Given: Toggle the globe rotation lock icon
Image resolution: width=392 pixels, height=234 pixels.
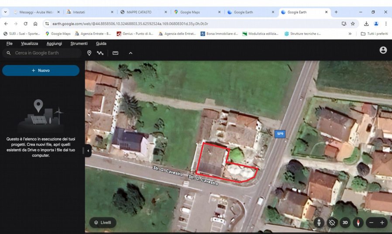Looking at the screenshot, I should click(332, 222).
